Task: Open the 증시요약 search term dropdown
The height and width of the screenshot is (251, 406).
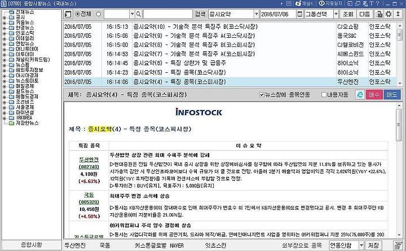Action: (x=257, y=14)
